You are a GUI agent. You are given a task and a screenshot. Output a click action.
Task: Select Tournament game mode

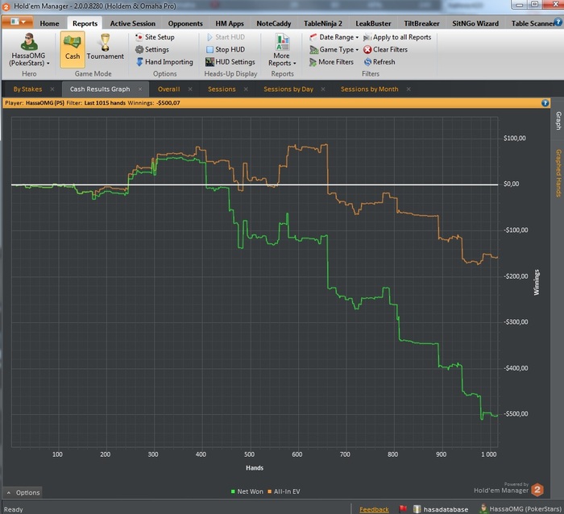click(x=105, y=47)
